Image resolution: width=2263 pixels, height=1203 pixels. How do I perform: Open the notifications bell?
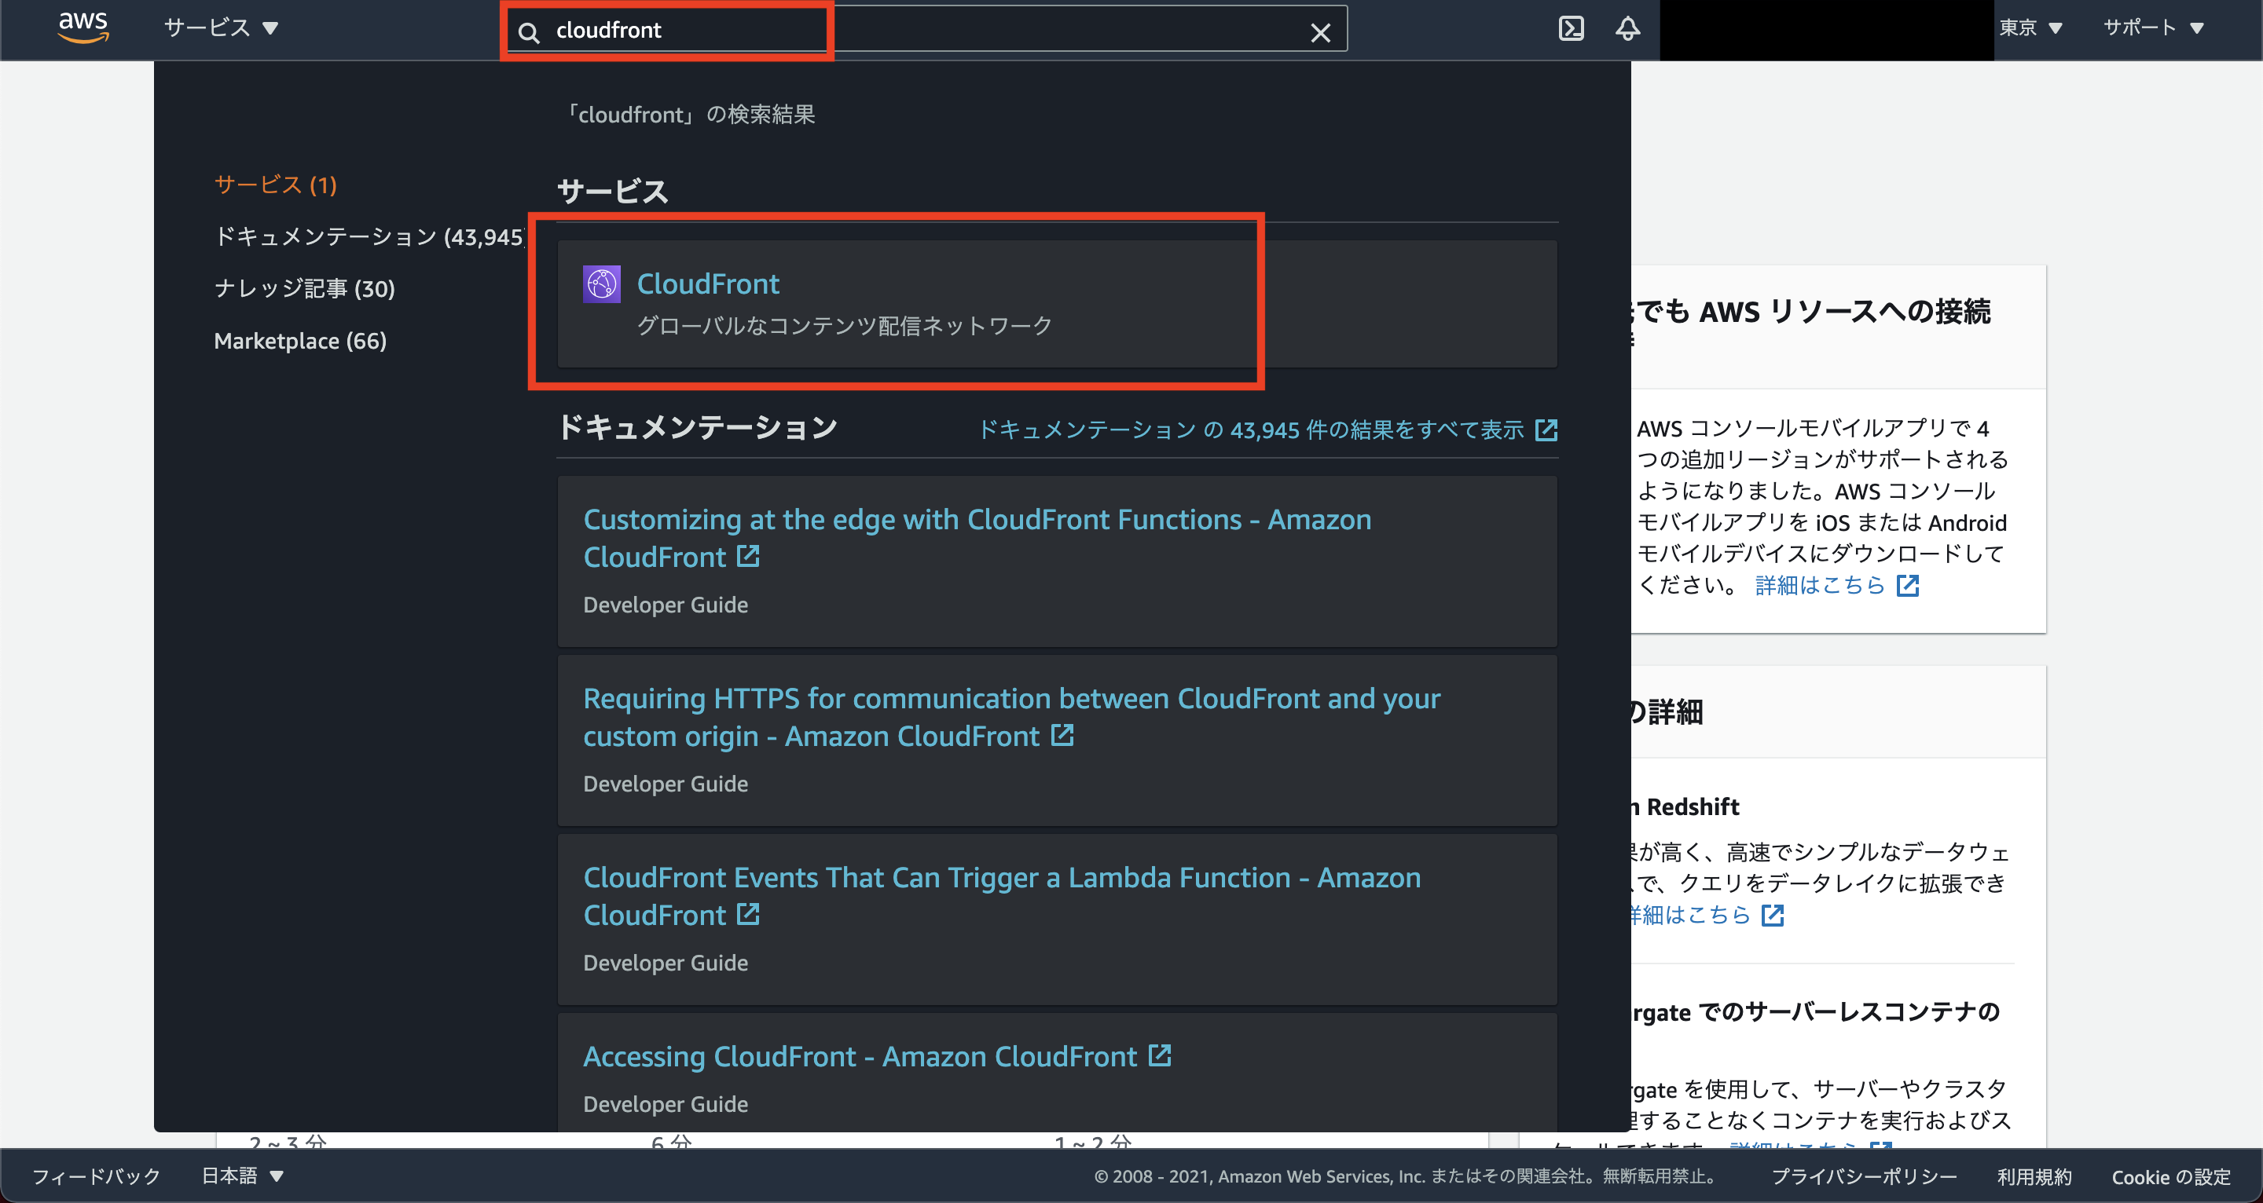pos(1627,28)
